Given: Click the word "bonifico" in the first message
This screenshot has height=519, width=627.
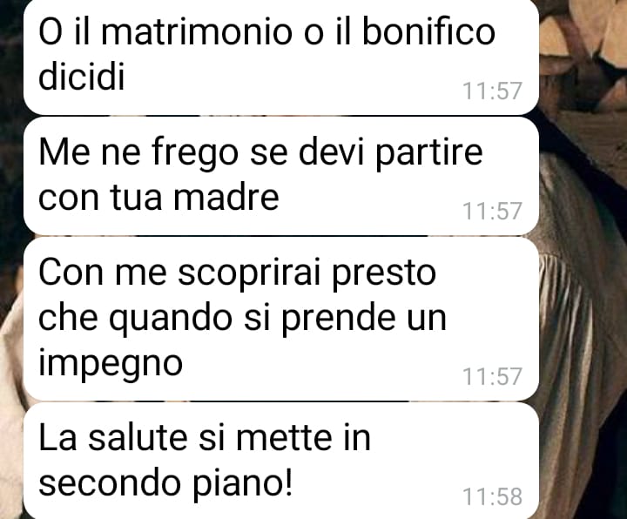Looking at the screenshot, I should pos(428,30).
